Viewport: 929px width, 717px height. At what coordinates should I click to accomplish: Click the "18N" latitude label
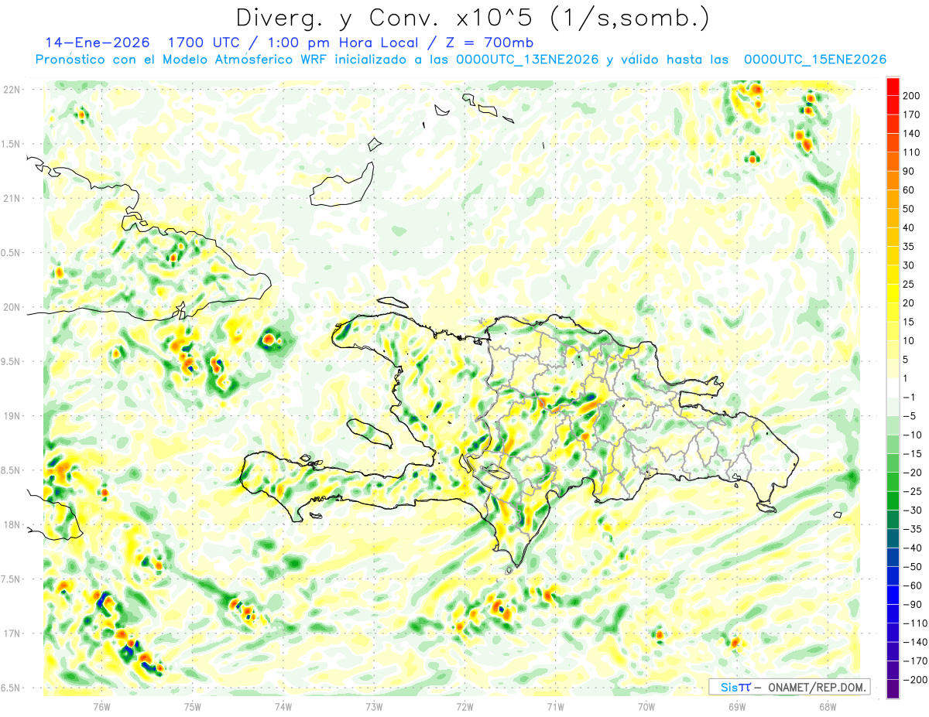click(12, 525)
